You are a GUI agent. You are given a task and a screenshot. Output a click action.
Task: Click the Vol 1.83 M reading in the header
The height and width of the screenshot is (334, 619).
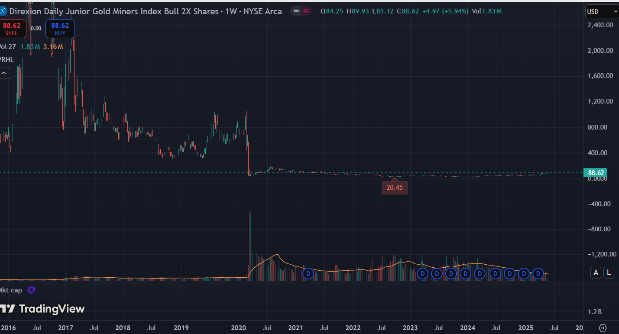coord(487,11)
